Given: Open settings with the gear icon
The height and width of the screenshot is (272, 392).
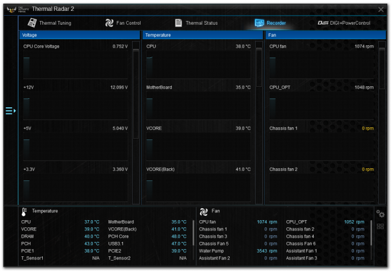Looking at the screenshot, I should click(x=380, y=213).
